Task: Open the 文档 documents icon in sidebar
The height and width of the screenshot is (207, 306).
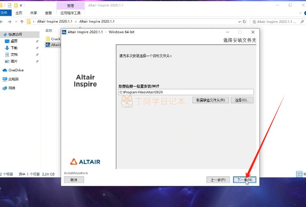Action: 7,54
